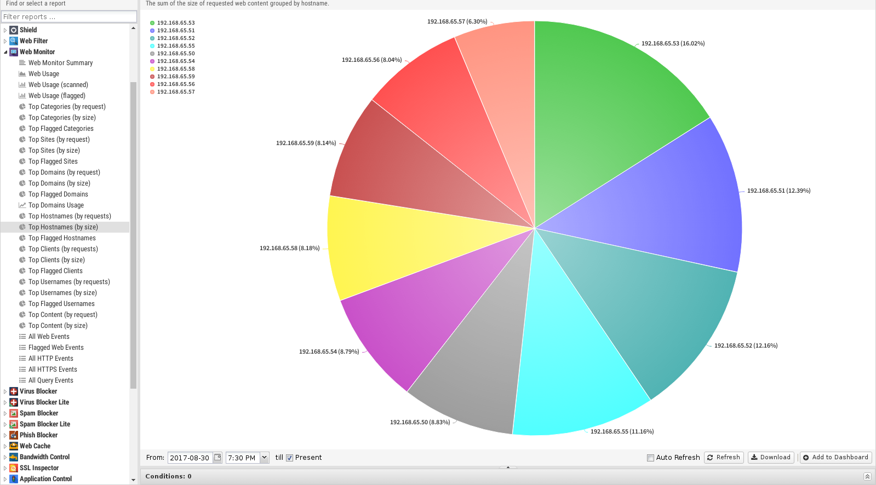The width and height of the screenshot is (876, 485).
Task: Click the Shield app icon
Action: point(14,30)
